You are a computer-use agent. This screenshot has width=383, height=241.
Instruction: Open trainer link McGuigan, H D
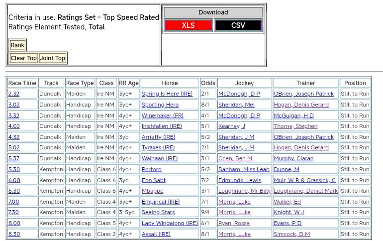[293, 116]
